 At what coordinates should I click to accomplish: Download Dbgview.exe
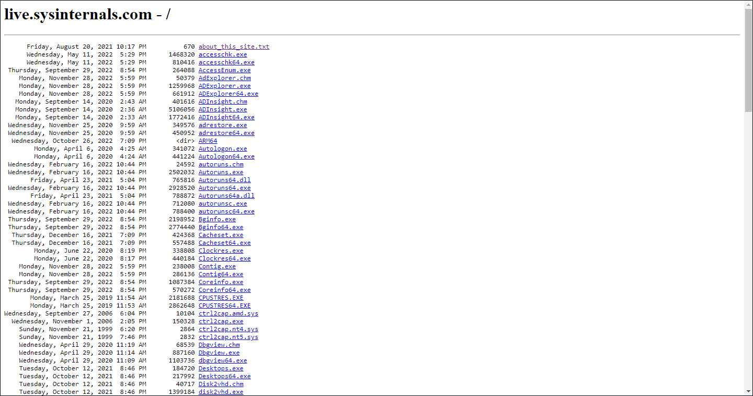point(219,352)
